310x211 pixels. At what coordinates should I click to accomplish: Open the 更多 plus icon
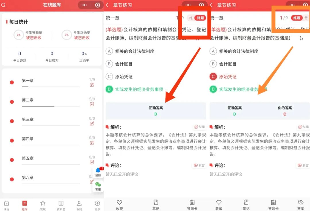[97, 204]
